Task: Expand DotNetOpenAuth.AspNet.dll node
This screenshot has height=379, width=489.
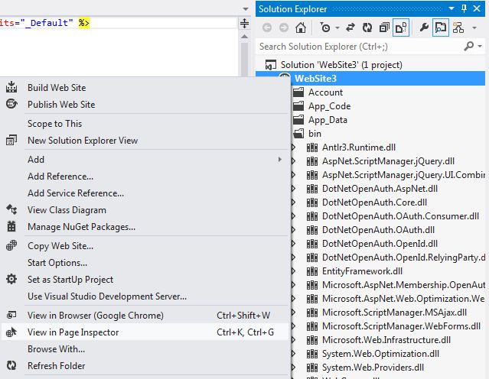Action: point(293,189)
